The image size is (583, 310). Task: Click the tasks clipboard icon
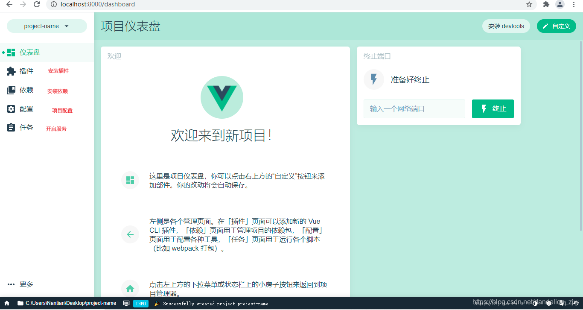coord(11,127)
